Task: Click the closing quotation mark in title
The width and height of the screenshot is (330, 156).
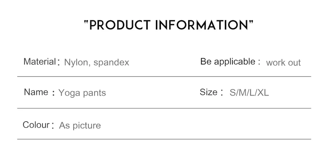Action: coord(251,22)
